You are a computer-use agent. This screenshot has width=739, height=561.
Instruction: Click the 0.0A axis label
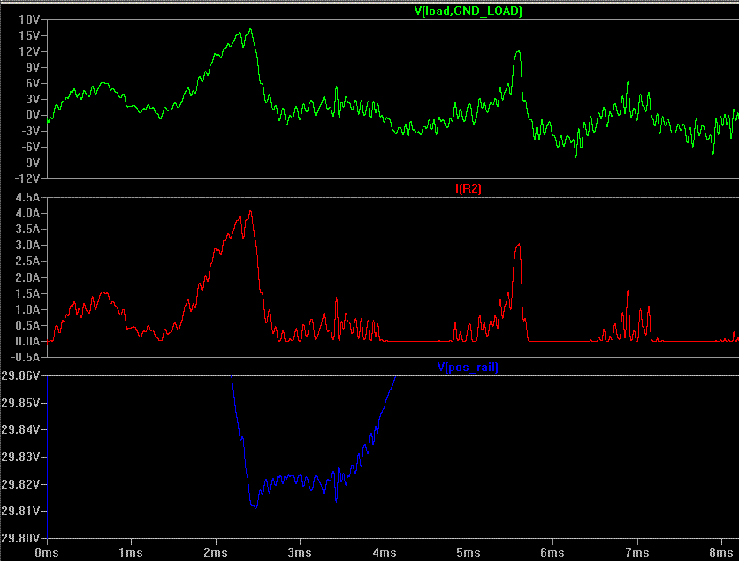[x=27, y=342]
